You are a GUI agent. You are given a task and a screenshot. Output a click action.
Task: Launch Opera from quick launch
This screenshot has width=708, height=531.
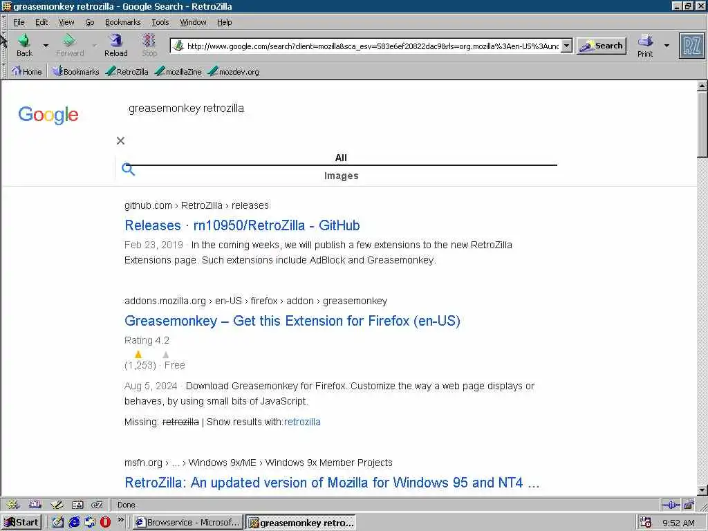tap(105, 523)
